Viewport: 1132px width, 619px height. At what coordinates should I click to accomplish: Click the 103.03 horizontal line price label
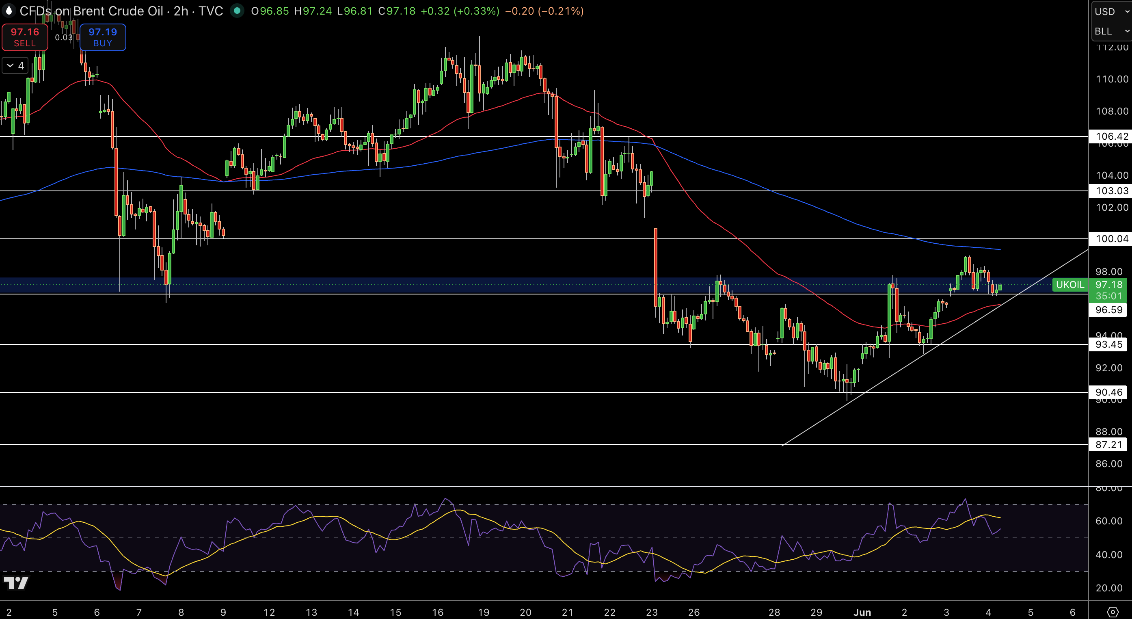coord(1110,191)
